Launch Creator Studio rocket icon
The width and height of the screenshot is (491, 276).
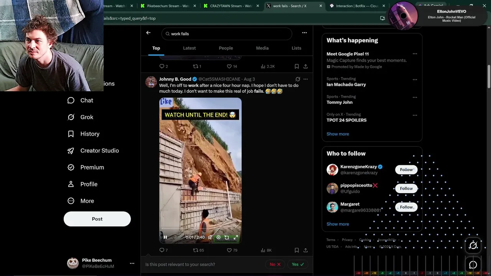pos(71,151)
